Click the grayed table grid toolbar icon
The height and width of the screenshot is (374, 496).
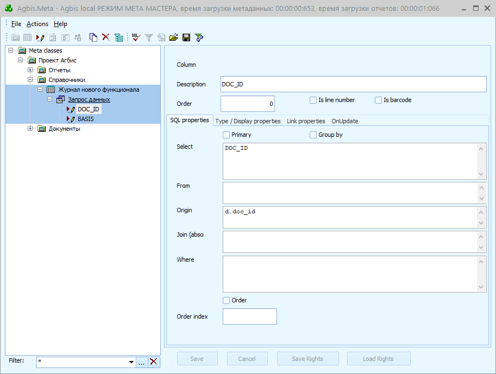pyautogui.click(x=28, y=37)
